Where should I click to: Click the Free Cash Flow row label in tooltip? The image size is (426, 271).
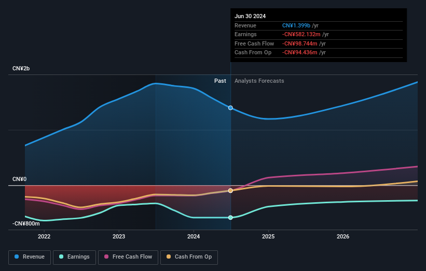click(x=254, y=43)
